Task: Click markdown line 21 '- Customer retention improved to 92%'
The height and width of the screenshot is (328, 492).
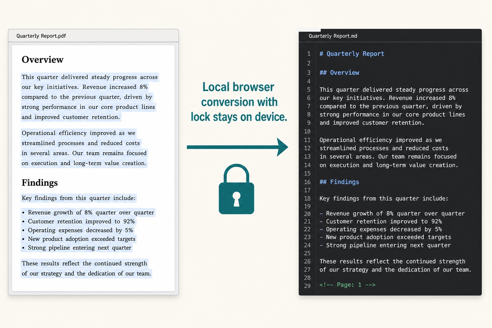Action: (x=381, y=222)
